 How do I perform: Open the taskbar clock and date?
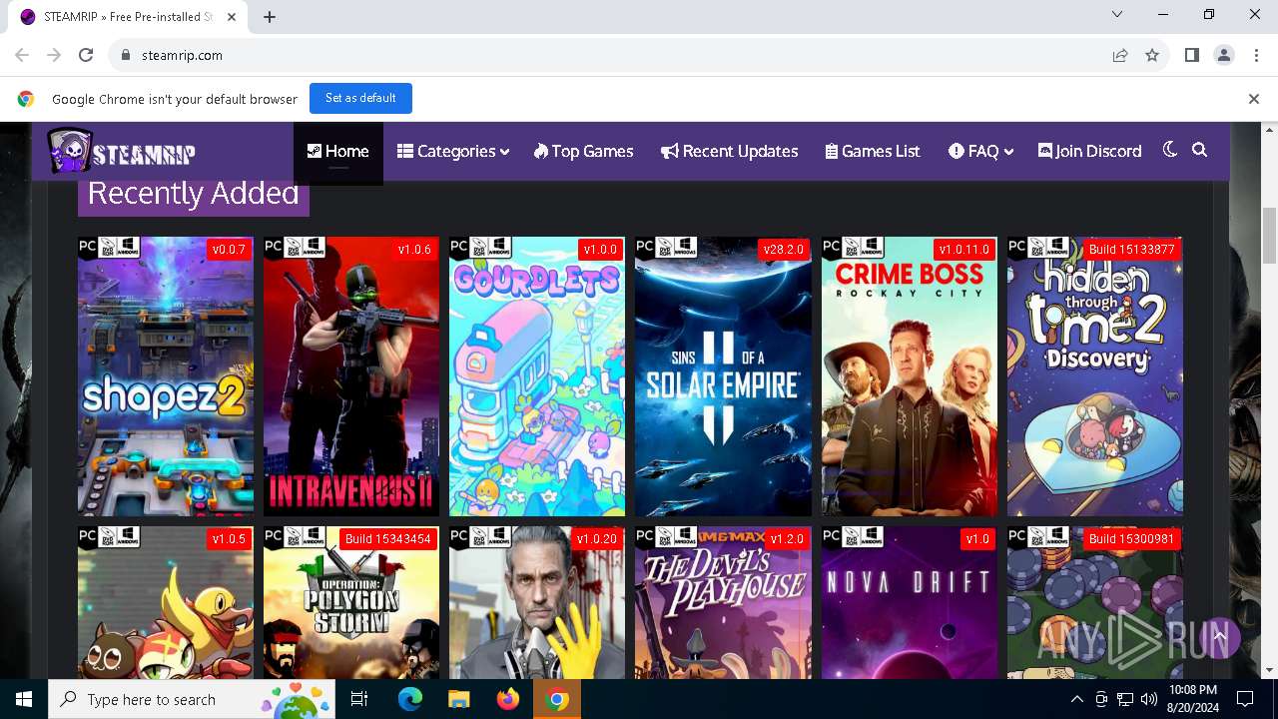(1191, 699)
